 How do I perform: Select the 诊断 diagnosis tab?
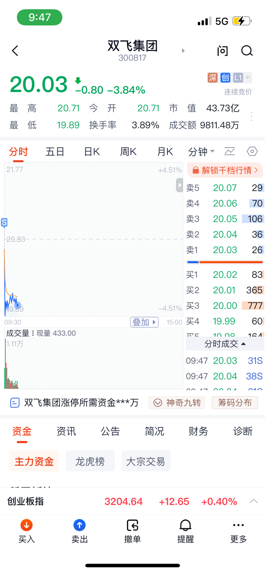point(243,431)
